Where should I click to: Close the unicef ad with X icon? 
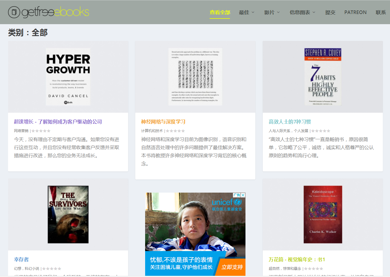tap(243, 195)
